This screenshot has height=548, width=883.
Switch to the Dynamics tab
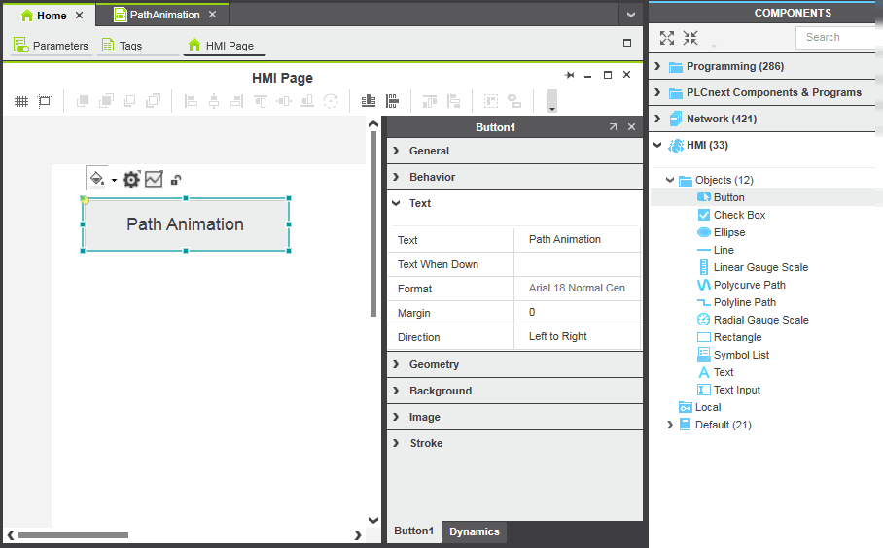(475, 531)
